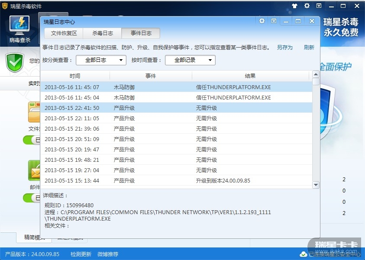Screen dimensions: 365x260
Task: Click the green shield protection status icon
Action: click(x=15, y=62)
